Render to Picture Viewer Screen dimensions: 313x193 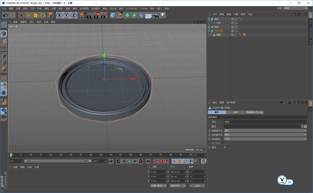point(96,15)
